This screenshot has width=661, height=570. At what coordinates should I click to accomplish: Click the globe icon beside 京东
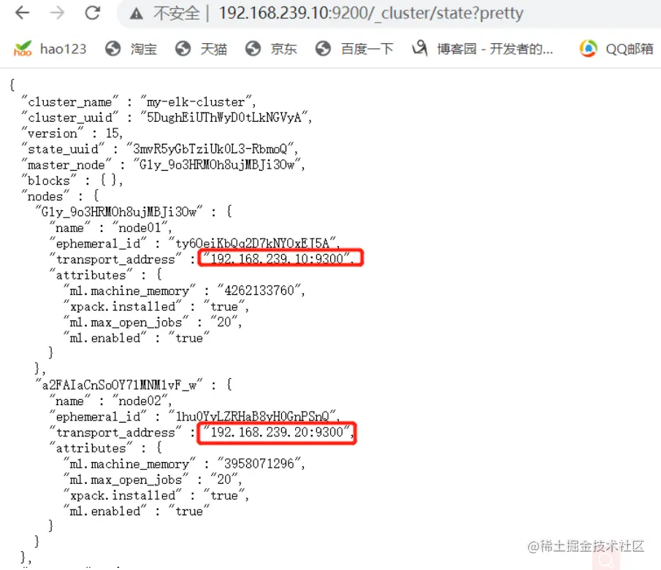tap(253, 49)
